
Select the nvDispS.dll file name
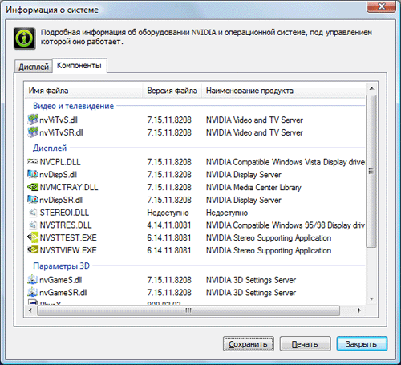click(x=59, y=174)
